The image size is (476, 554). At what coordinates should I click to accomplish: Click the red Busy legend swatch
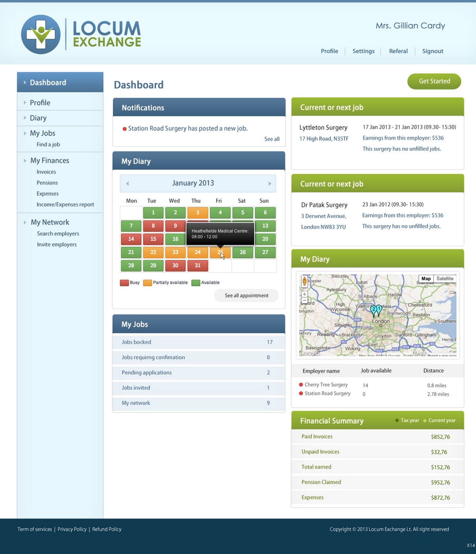pyautogui.click(x=124, y=283)
